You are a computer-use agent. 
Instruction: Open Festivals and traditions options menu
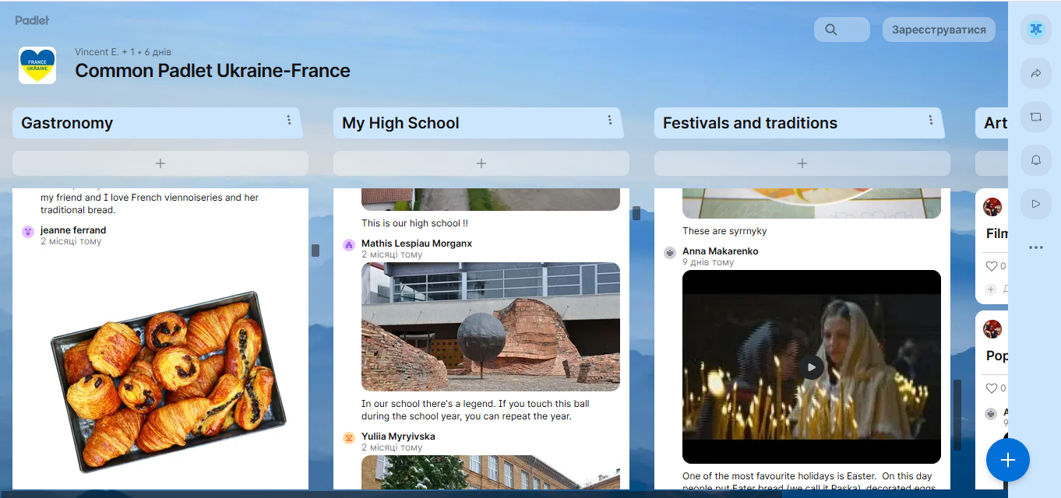pos(931,120)
